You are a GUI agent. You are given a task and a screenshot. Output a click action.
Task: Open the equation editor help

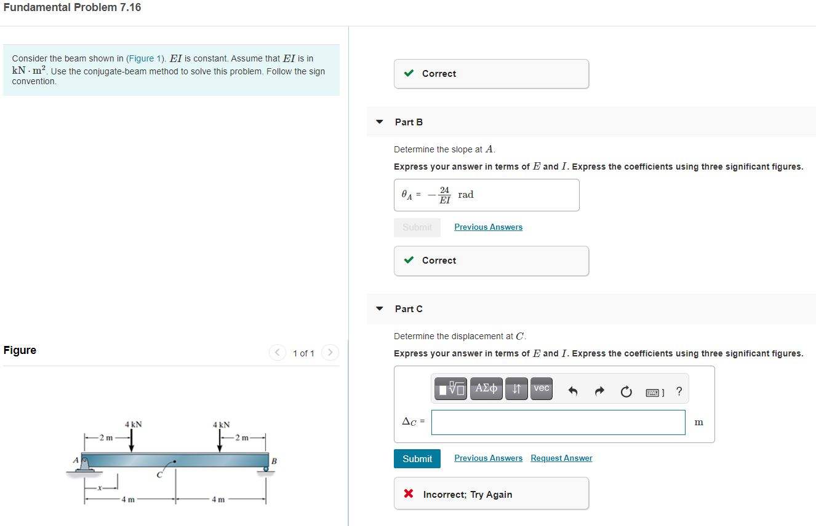pos(678,389)
